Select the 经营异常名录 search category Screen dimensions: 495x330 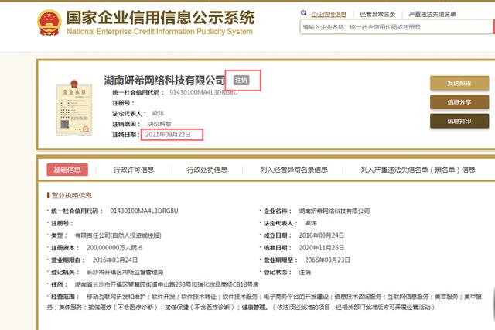pos(379,14)
